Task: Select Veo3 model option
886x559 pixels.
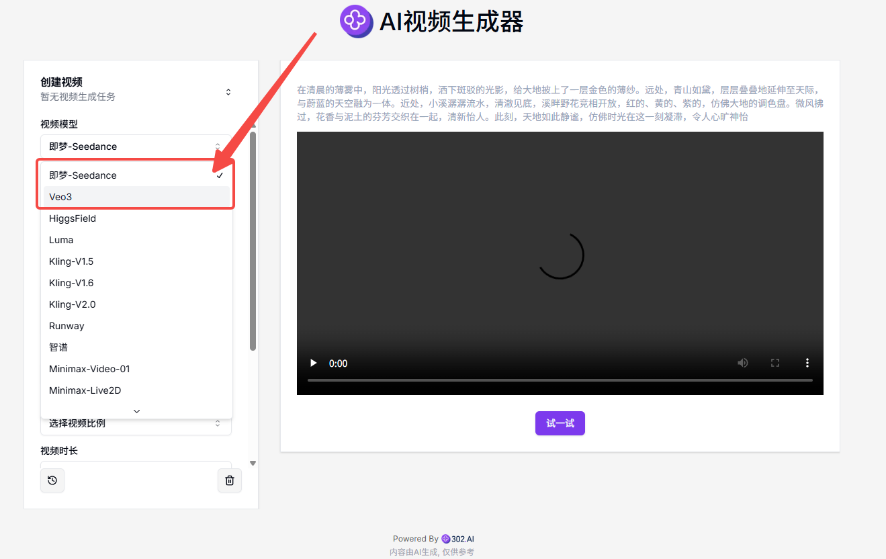Action: [137, 197]
